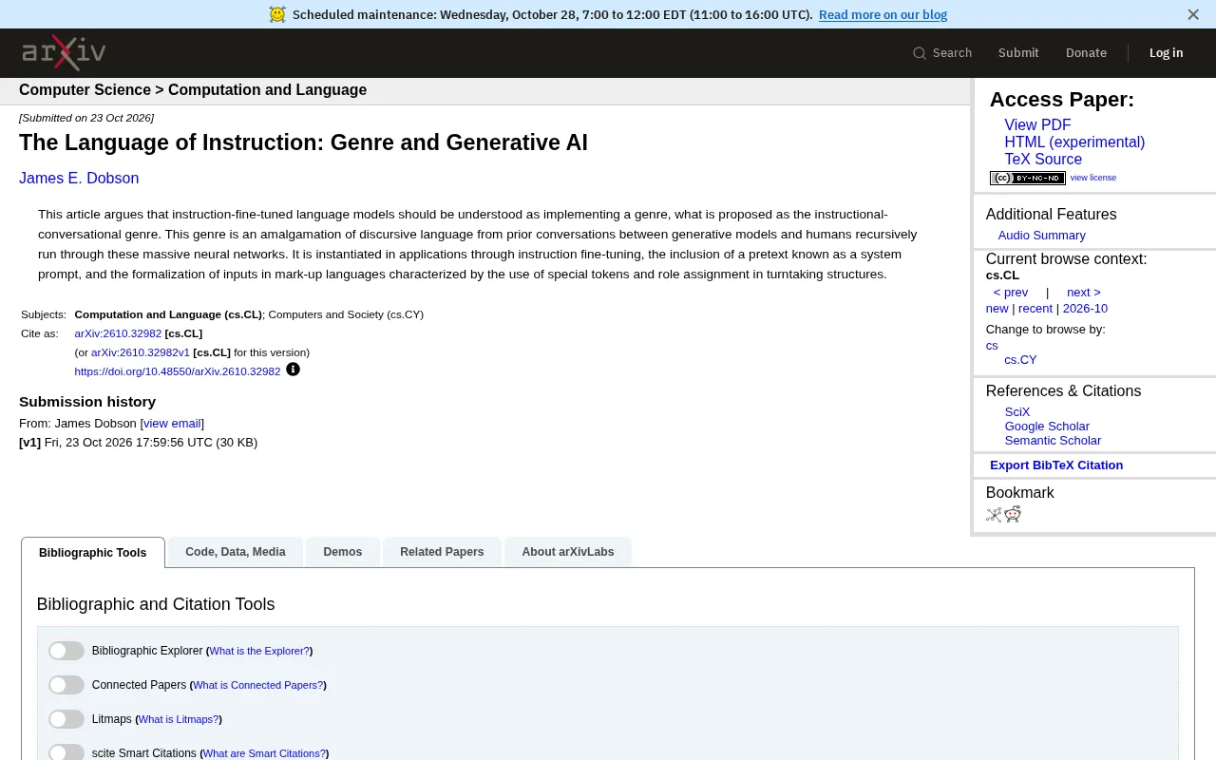Image resolution: width=1216 pixels, height=760 pixels.
Task: Enable scite Smart Citations toggle
Action: (x=66, y=752)
